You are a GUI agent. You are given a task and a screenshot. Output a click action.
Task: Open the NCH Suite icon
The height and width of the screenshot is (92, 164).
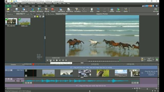click(x=156, y=9)
